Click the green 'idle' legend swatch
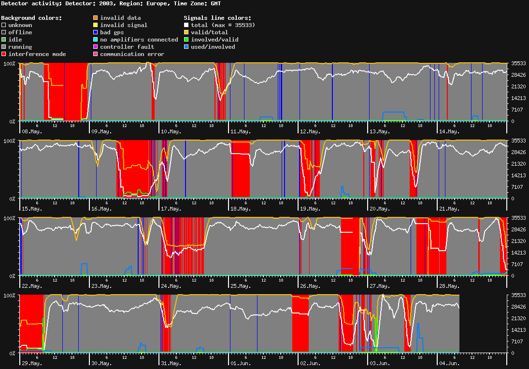The height and width of the screenshot is (369, 529). [4, 40]
